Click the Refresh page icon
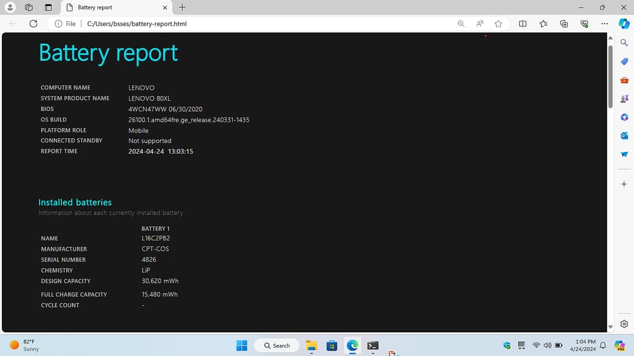This screenshot has width=634, height=356. pos(33,24)
